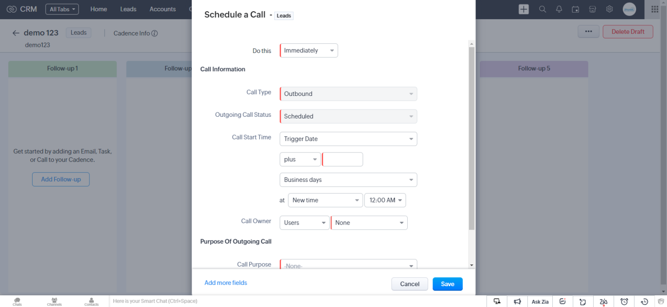
Task: Open the search icon in the top bar
Action: (x=542, y=9)
